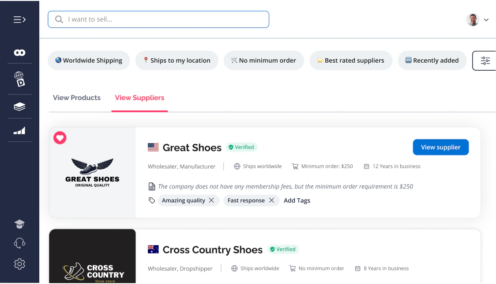Image resolution: width=496 pixels, height=284 pixels.
Task: Click the 'I want to sell...' search field
Action: (158, 19)
